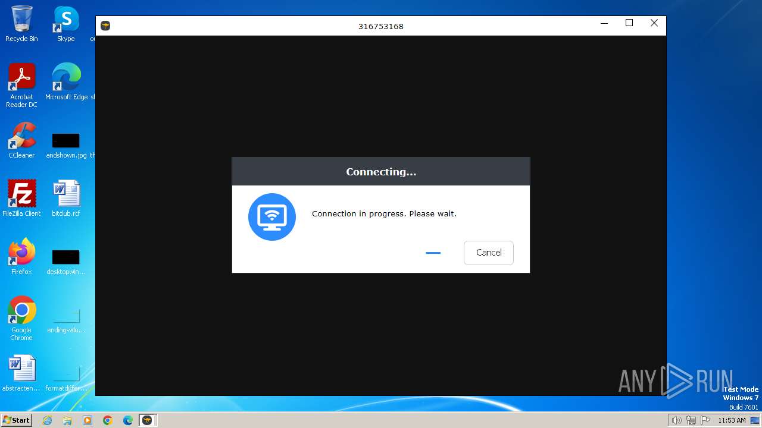Viewport: 762px width, 428px height.
Task: Launch Internet Explorer from taskbar
Action: pos(48,420)
